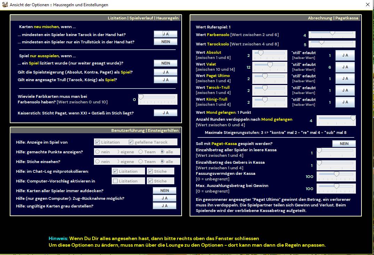374x255 pixels.
Task: Click JA for 'keine Tarock in der Hand'
Action: tap(166, 34)
